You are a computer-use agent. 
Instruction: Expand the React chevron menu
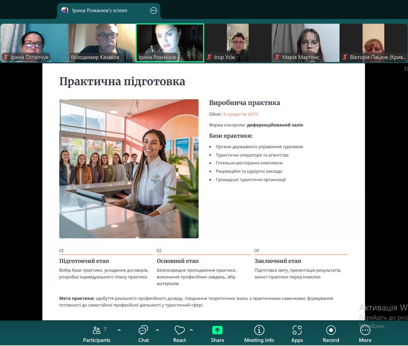click(191, 330)
